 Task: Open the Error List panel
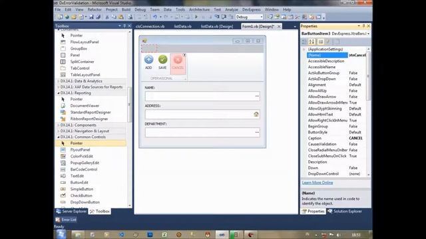click(66, 220)
